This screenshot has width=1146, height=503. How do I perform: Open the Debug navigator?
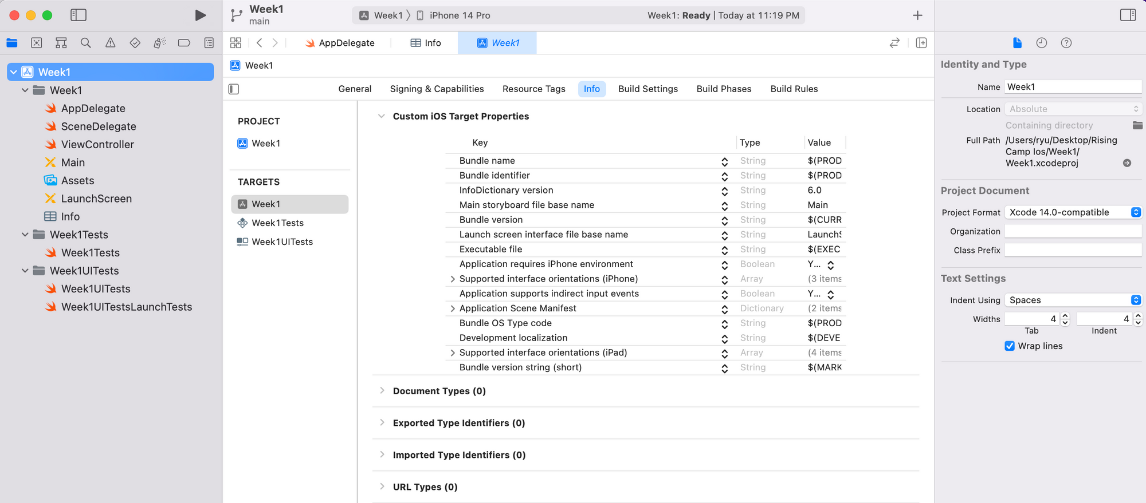tap(160, 43)
